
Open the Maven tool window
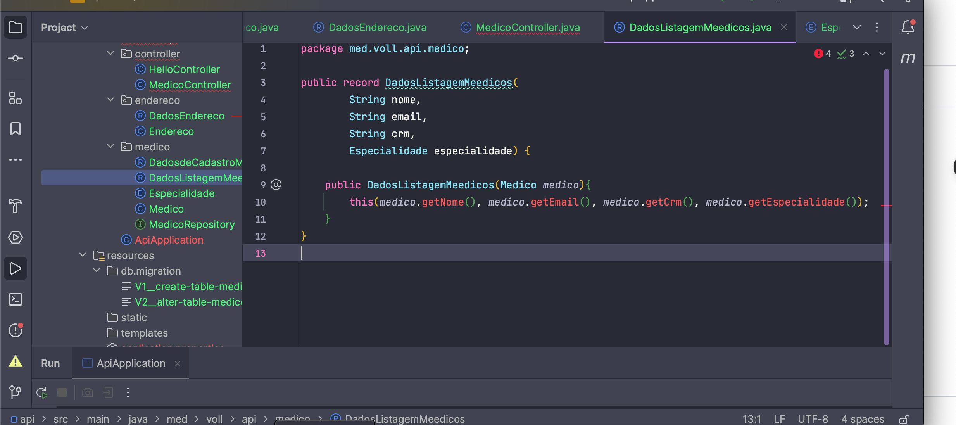[908, 58]
